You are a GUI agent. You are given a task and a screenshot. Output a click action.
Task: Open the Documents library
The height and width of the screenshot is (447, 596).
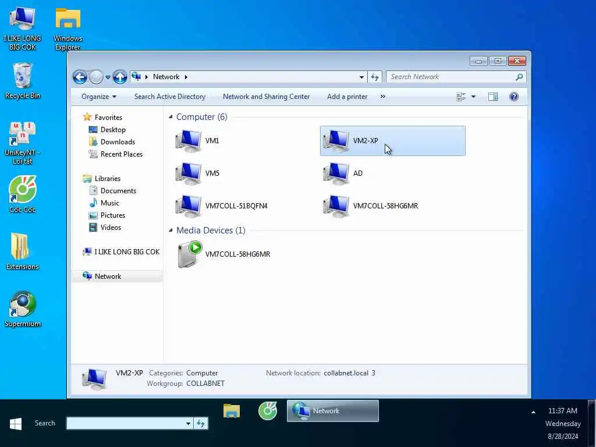tap(118, 191)
